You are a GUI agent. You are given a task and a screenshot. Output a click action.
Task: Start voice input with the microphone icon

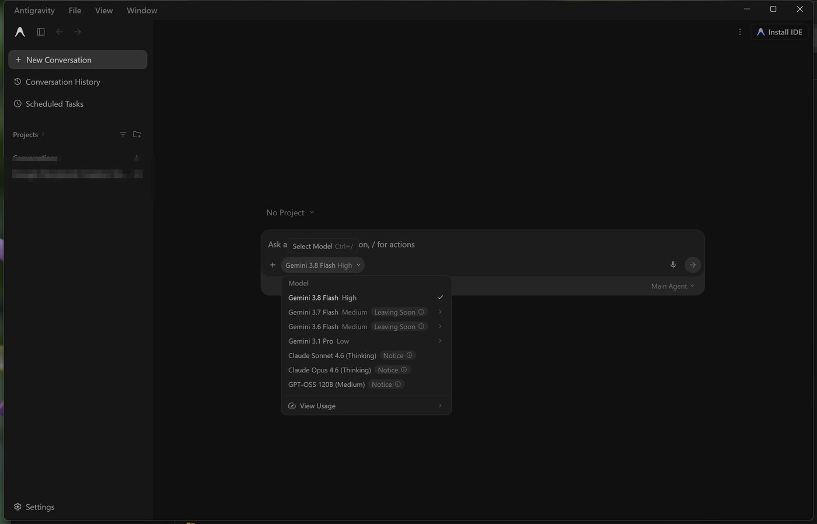click(673, 265)
